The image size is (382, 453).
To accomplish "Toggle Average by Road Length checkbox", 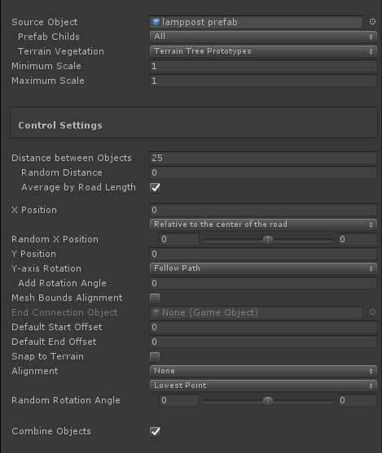I will (x=155, y=188).
